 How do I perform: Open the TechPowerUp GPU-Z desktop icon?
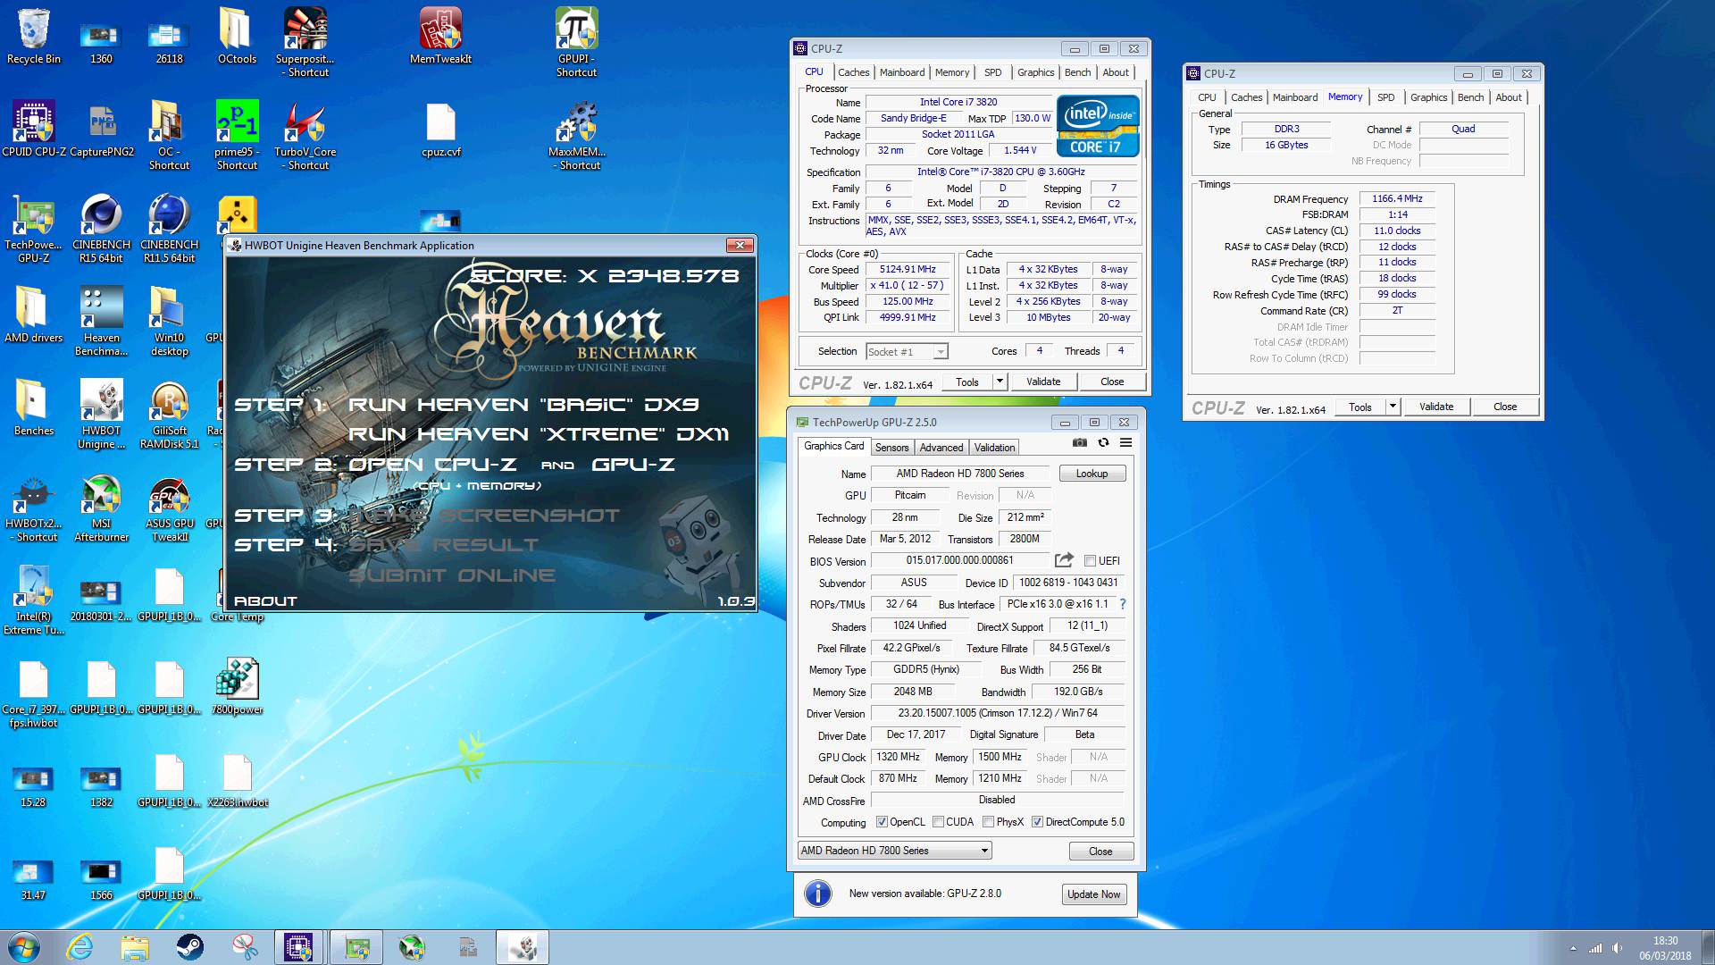(33, 228)
